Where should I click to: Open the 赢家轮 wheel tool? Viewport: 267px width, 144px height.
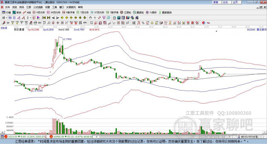click(138, 13)
